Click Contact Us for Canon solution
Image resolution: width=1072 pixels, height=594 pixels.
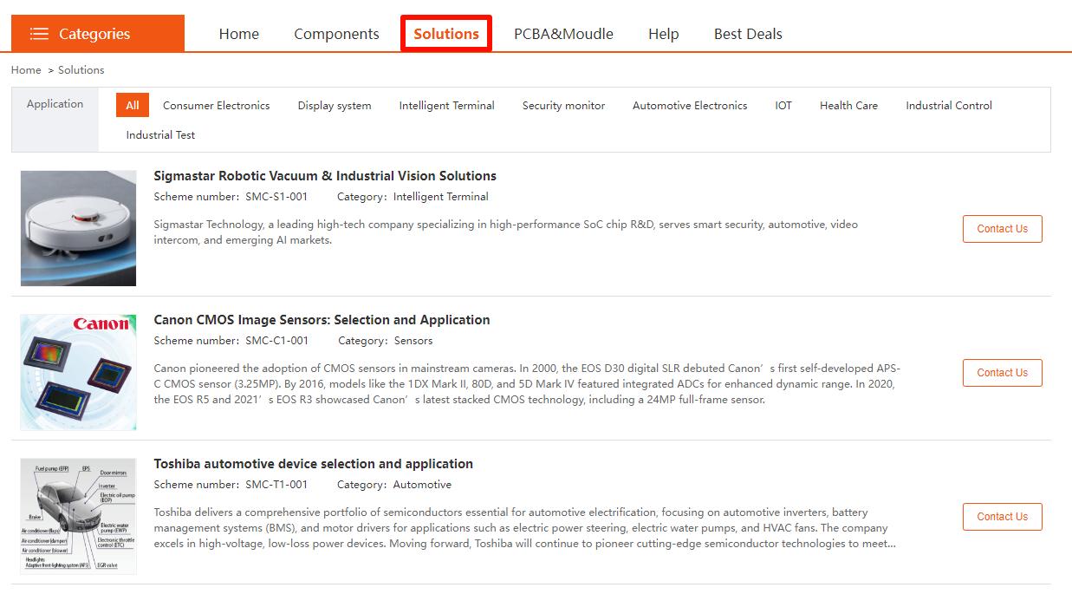pyautogui.click(x=1003, y=373)
